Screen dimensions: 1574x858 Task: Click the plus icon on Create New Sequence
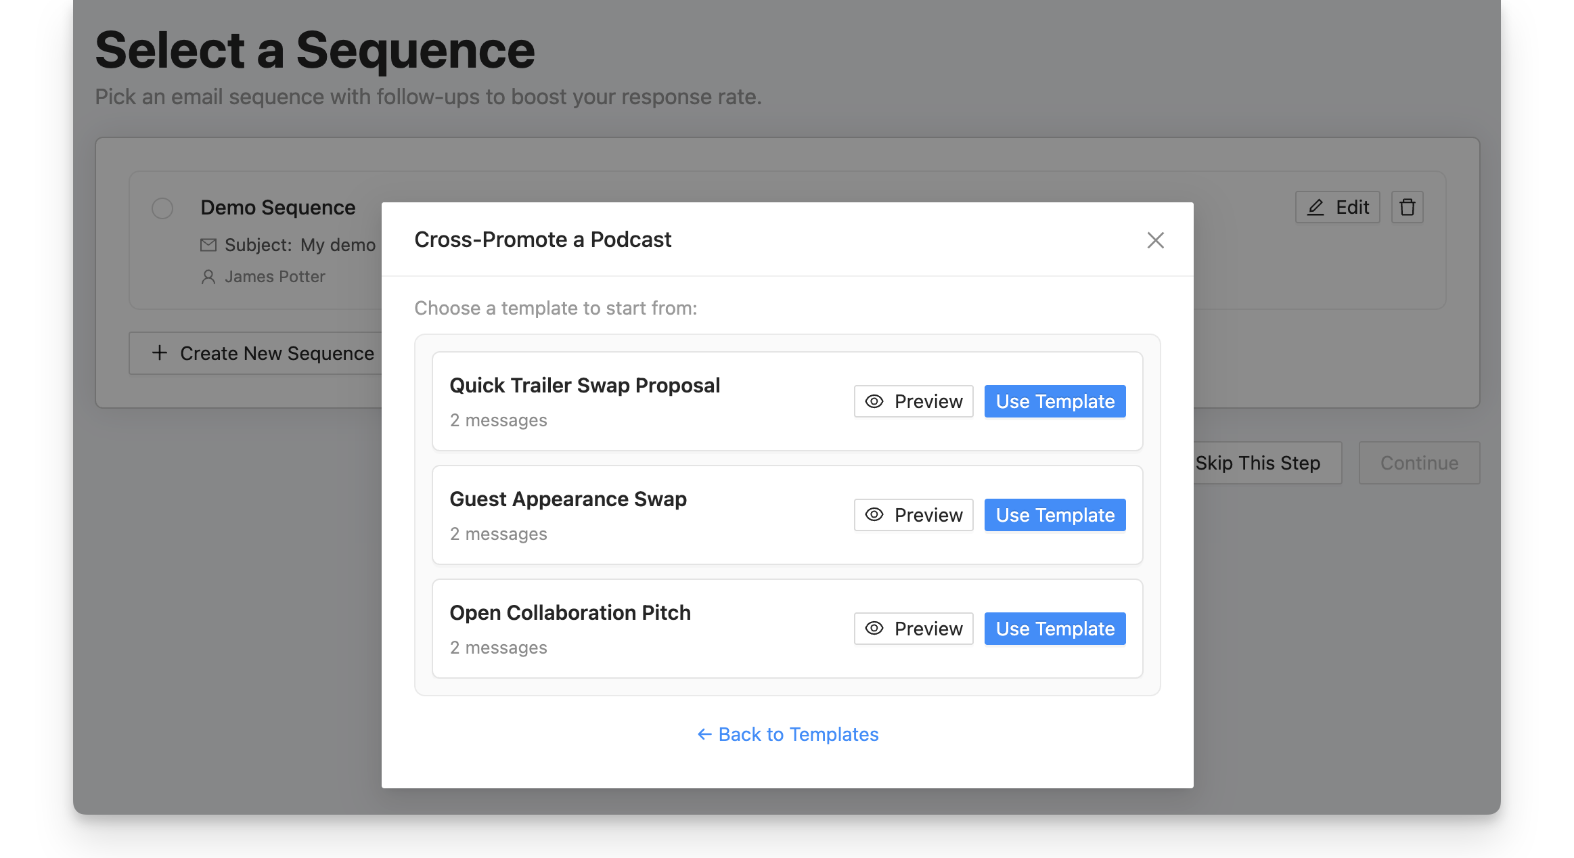[159, 353]
